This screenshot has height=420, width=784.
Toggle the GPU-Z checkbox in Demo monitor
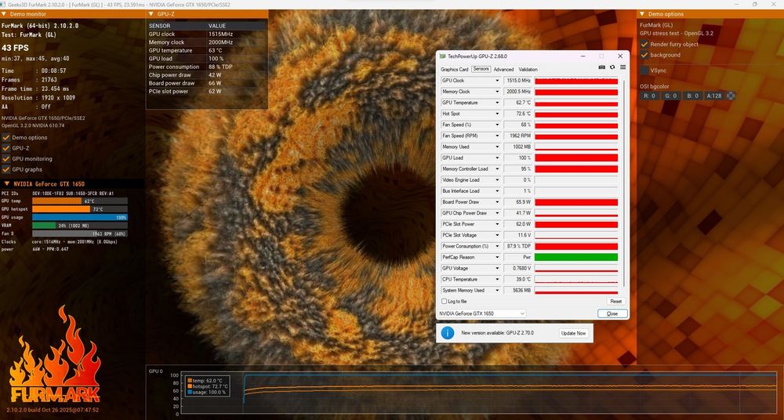pos(6,148)
